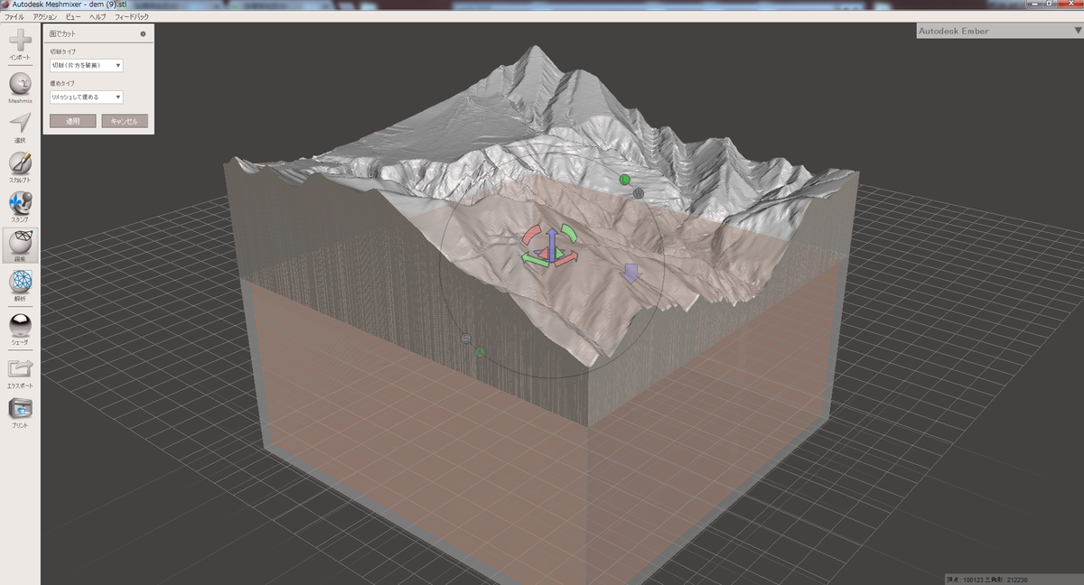Screen dimensions: 1084x585
Task: Click the エクスポート export icon
Action: 20,368
